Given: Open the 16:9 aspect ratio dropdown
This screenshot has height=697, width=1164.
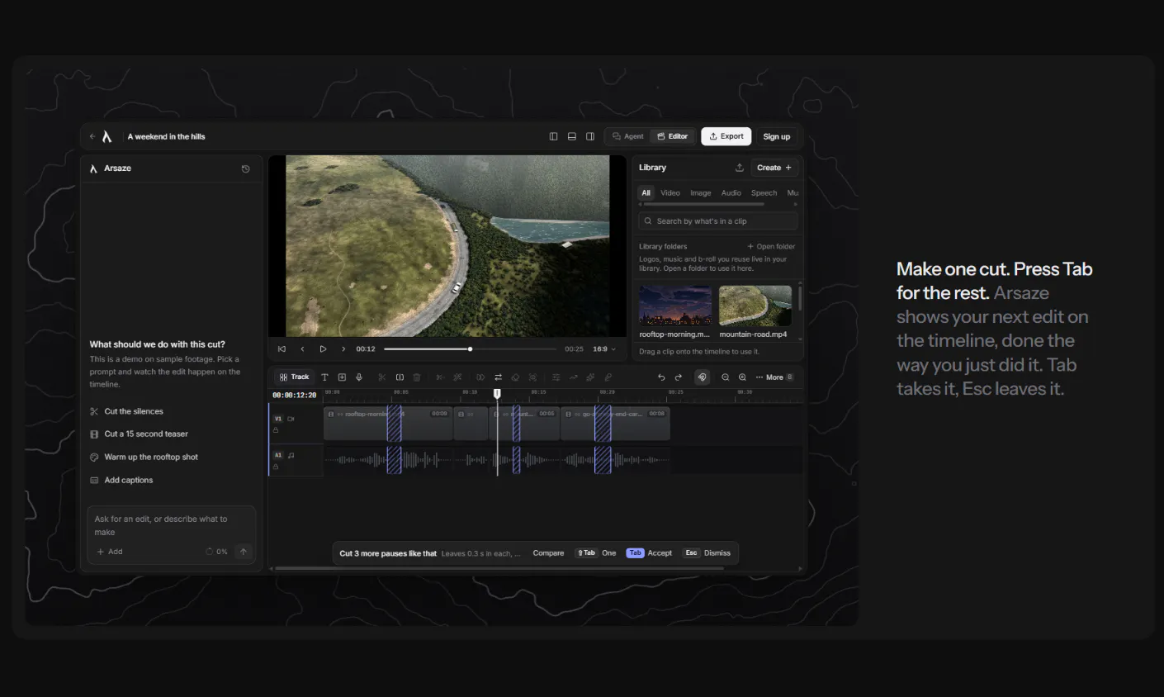Looking at the screenshot, I should (604, 349).
